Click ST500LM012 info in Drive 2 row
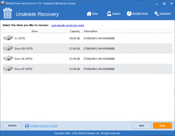The width and height of the screenshot is (175, 136). (x=99, y=69)
